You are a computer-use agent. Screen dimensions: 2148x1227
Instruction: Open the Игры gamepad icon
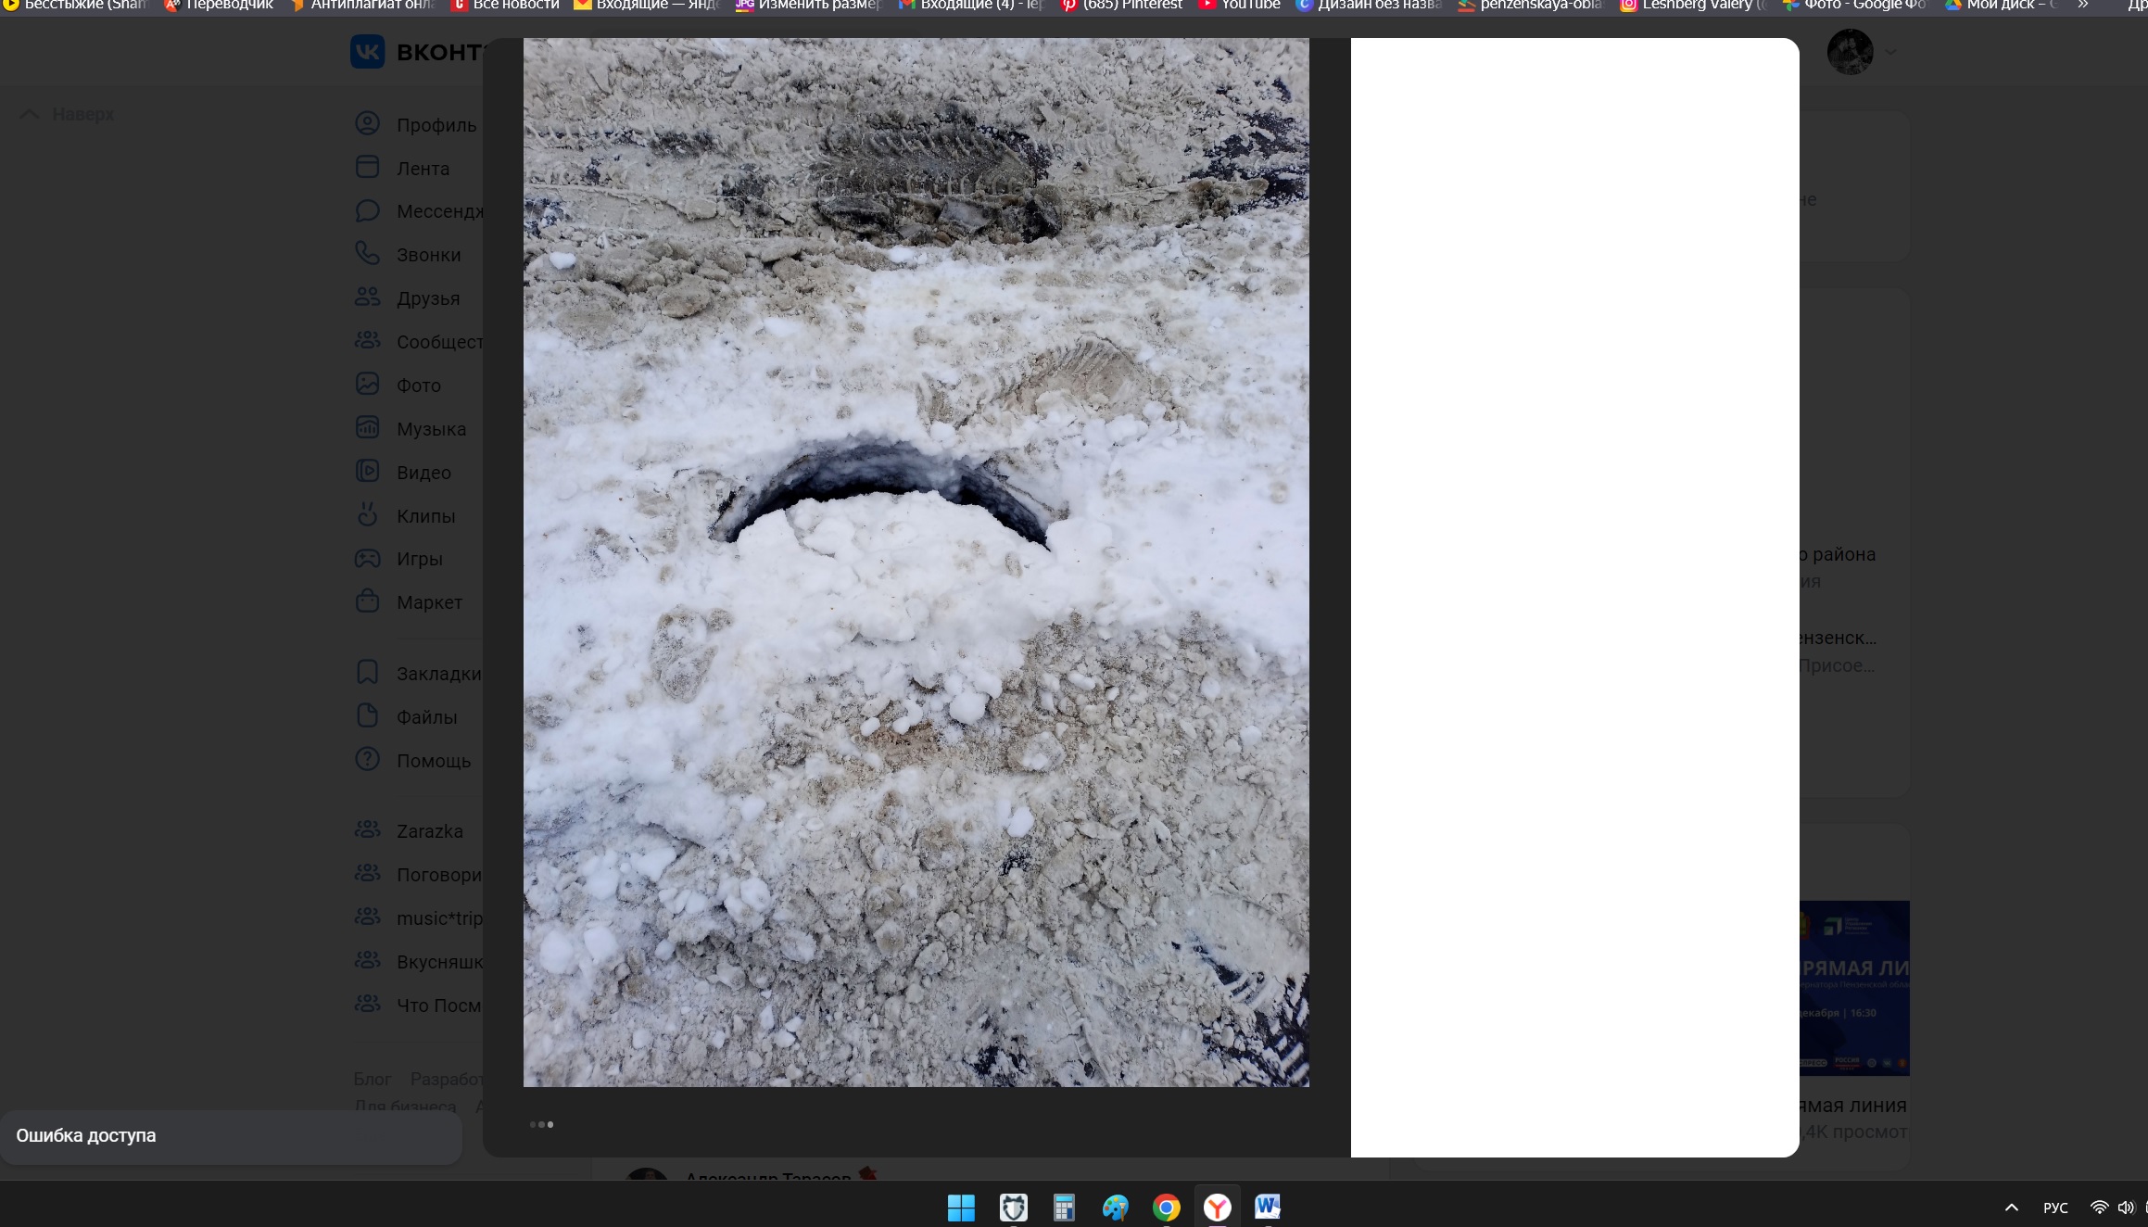(x=368, y=558)
